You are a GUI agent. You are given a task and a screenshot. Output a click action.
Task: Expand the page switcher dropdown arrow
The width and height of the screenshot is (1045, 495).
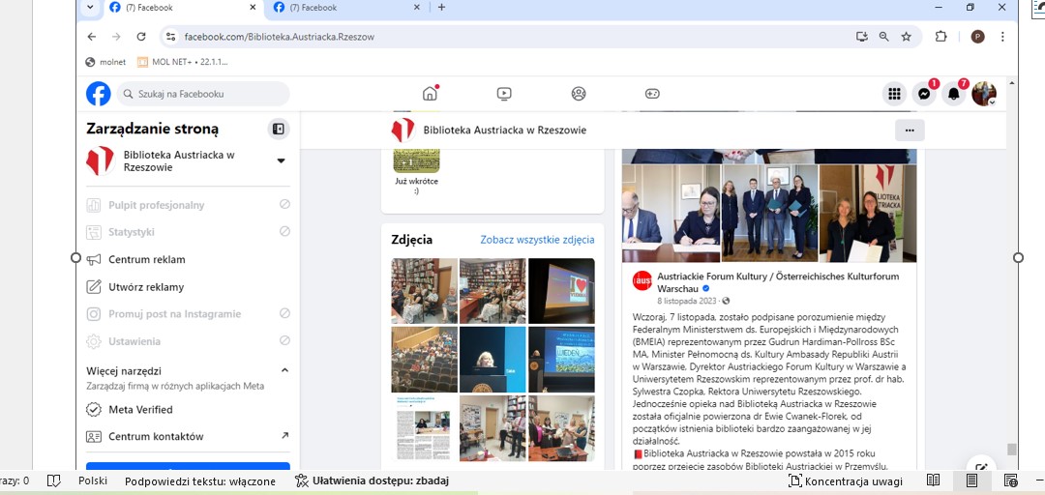click(281, 160)
